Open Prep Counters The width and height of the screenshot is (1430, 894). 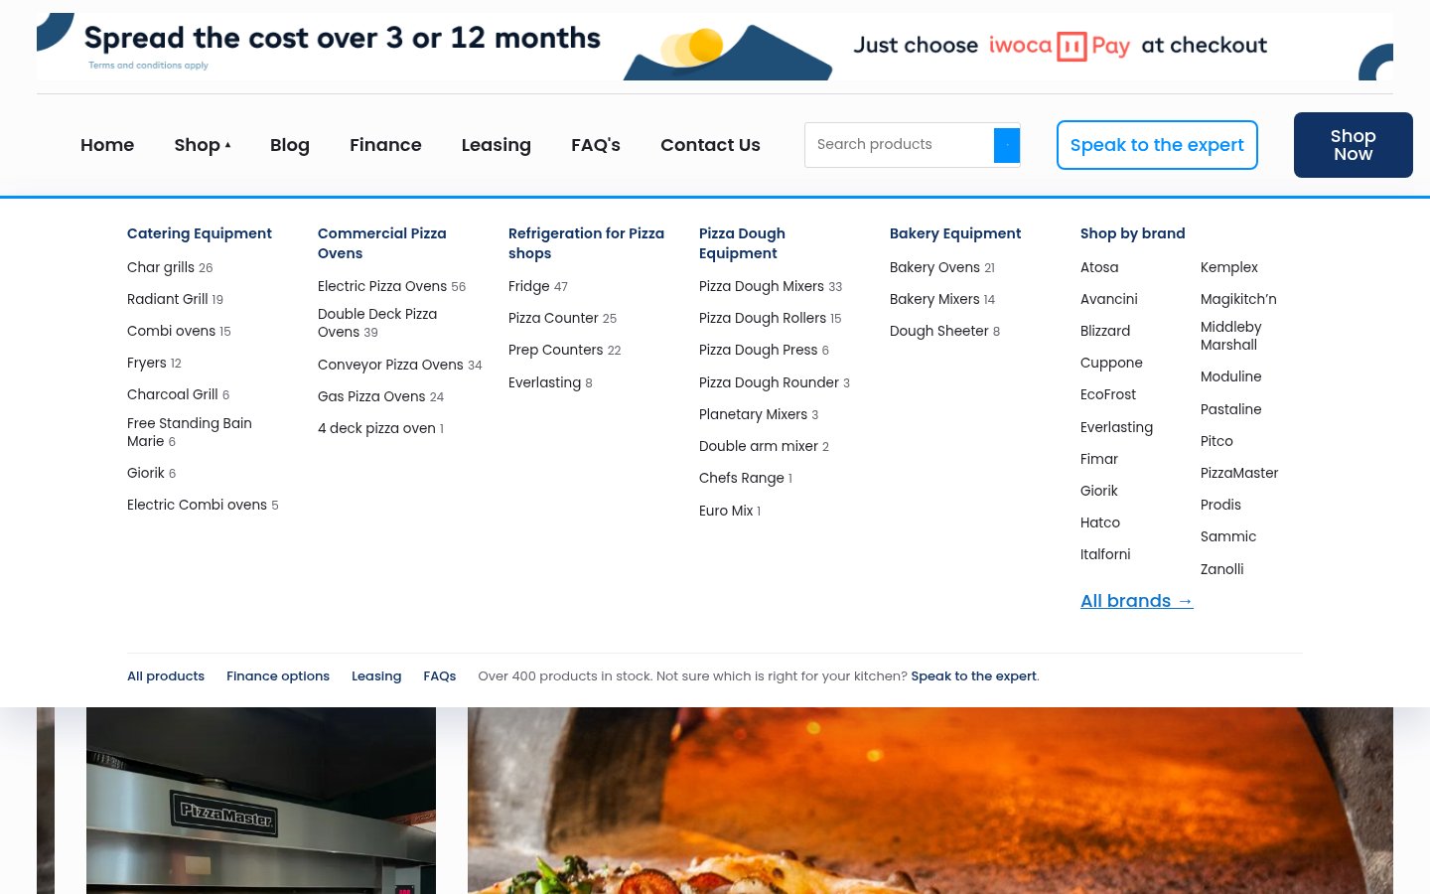[x=564, y=350]
